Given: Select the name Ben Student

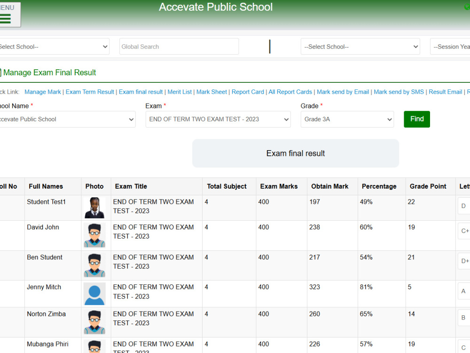Looking at the screenshot, I should click(x=45, y=257).
